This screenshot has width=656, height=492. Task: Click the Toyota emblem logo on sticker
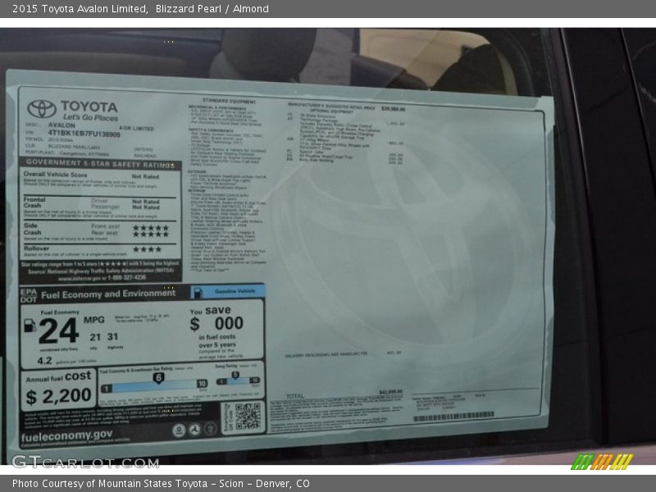(x=41, y=109)
